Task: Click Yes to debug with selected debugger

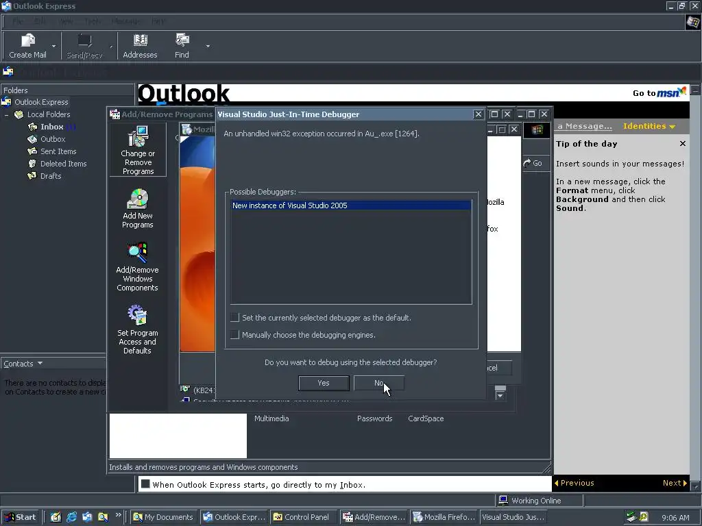Action: tap(324, 383)
